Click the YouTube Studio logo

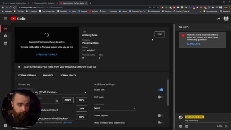18,18
